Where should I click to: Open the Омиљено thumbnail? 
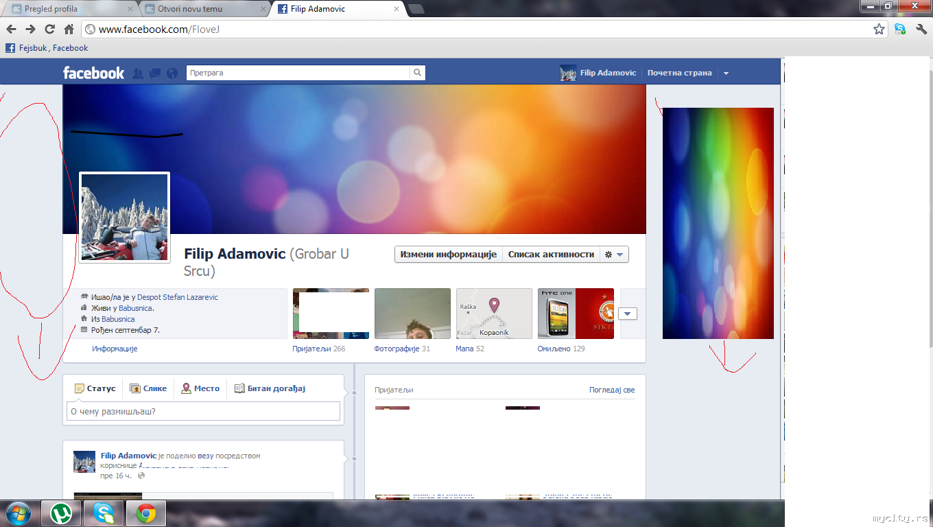click(576, 314)
